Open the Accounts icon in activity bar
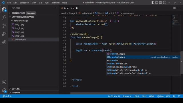 pyautogui.click(x=4, y=82)
